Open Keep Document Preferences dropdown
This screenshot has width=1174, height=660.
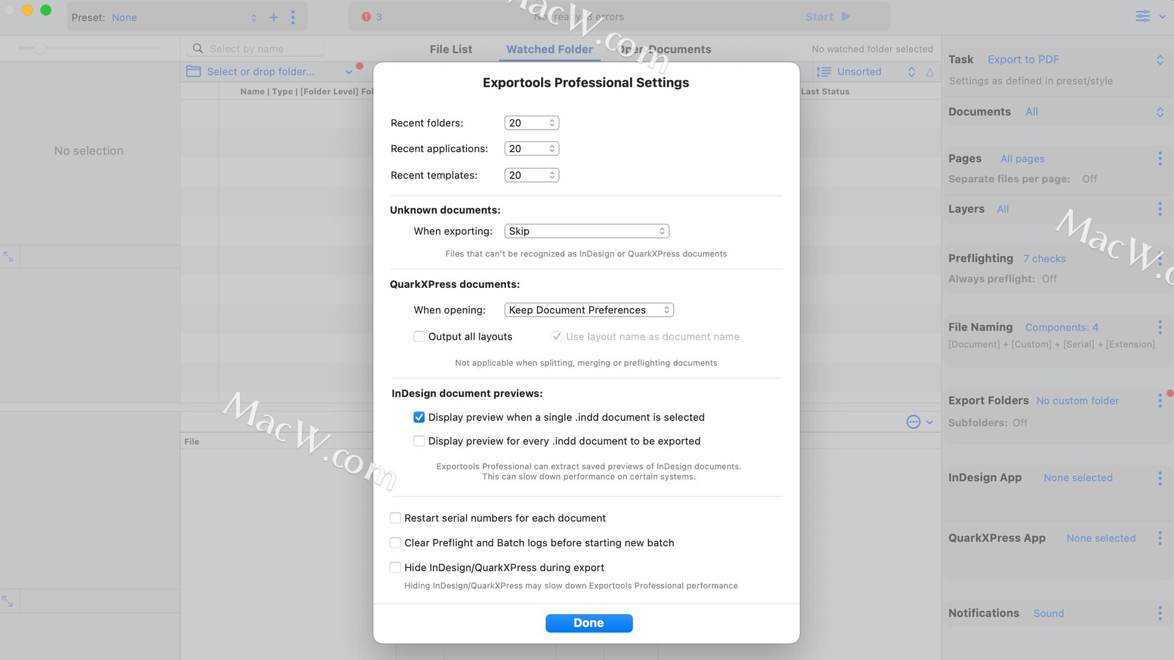[588, 310]
